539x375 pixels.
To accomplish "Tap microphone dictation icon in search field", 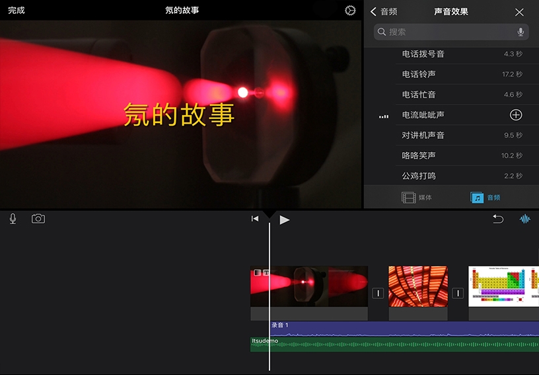I will [x=521, y=32].
